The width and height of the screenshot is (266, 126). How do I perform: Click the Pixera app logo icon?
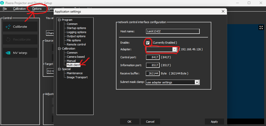pyautogui.click(x=2, y=3)
